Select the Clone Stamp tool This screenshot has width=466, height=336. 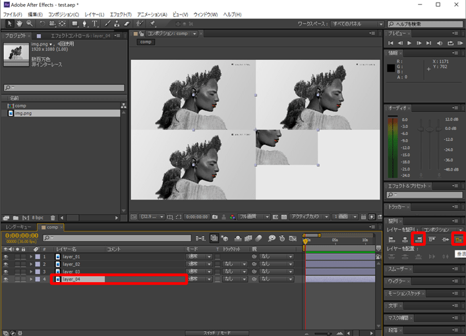click(117, 24)
